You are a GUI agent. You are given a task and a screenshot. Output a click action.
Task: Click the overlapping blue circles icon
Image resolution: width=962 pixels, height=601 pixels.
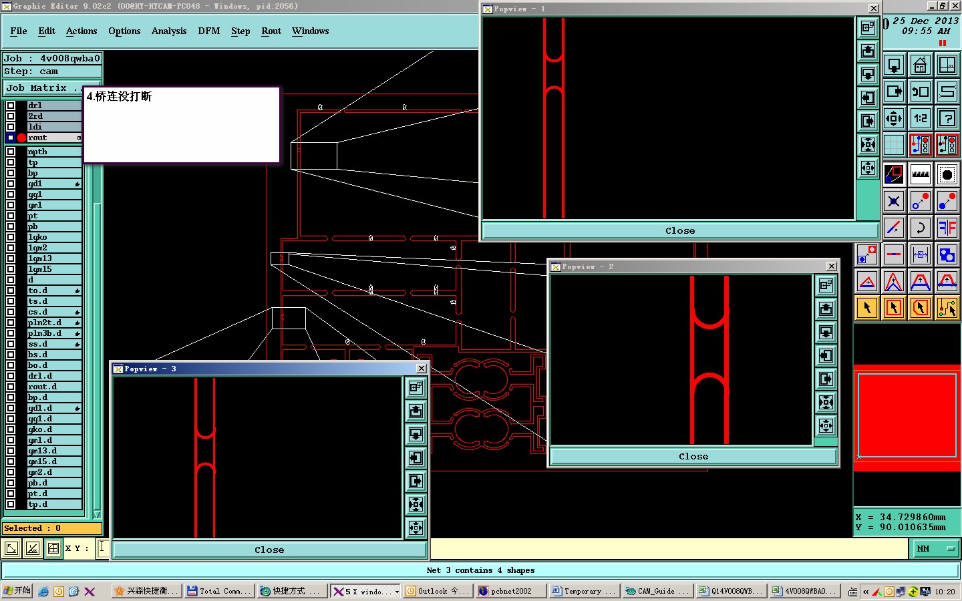(x=947, y=254)
